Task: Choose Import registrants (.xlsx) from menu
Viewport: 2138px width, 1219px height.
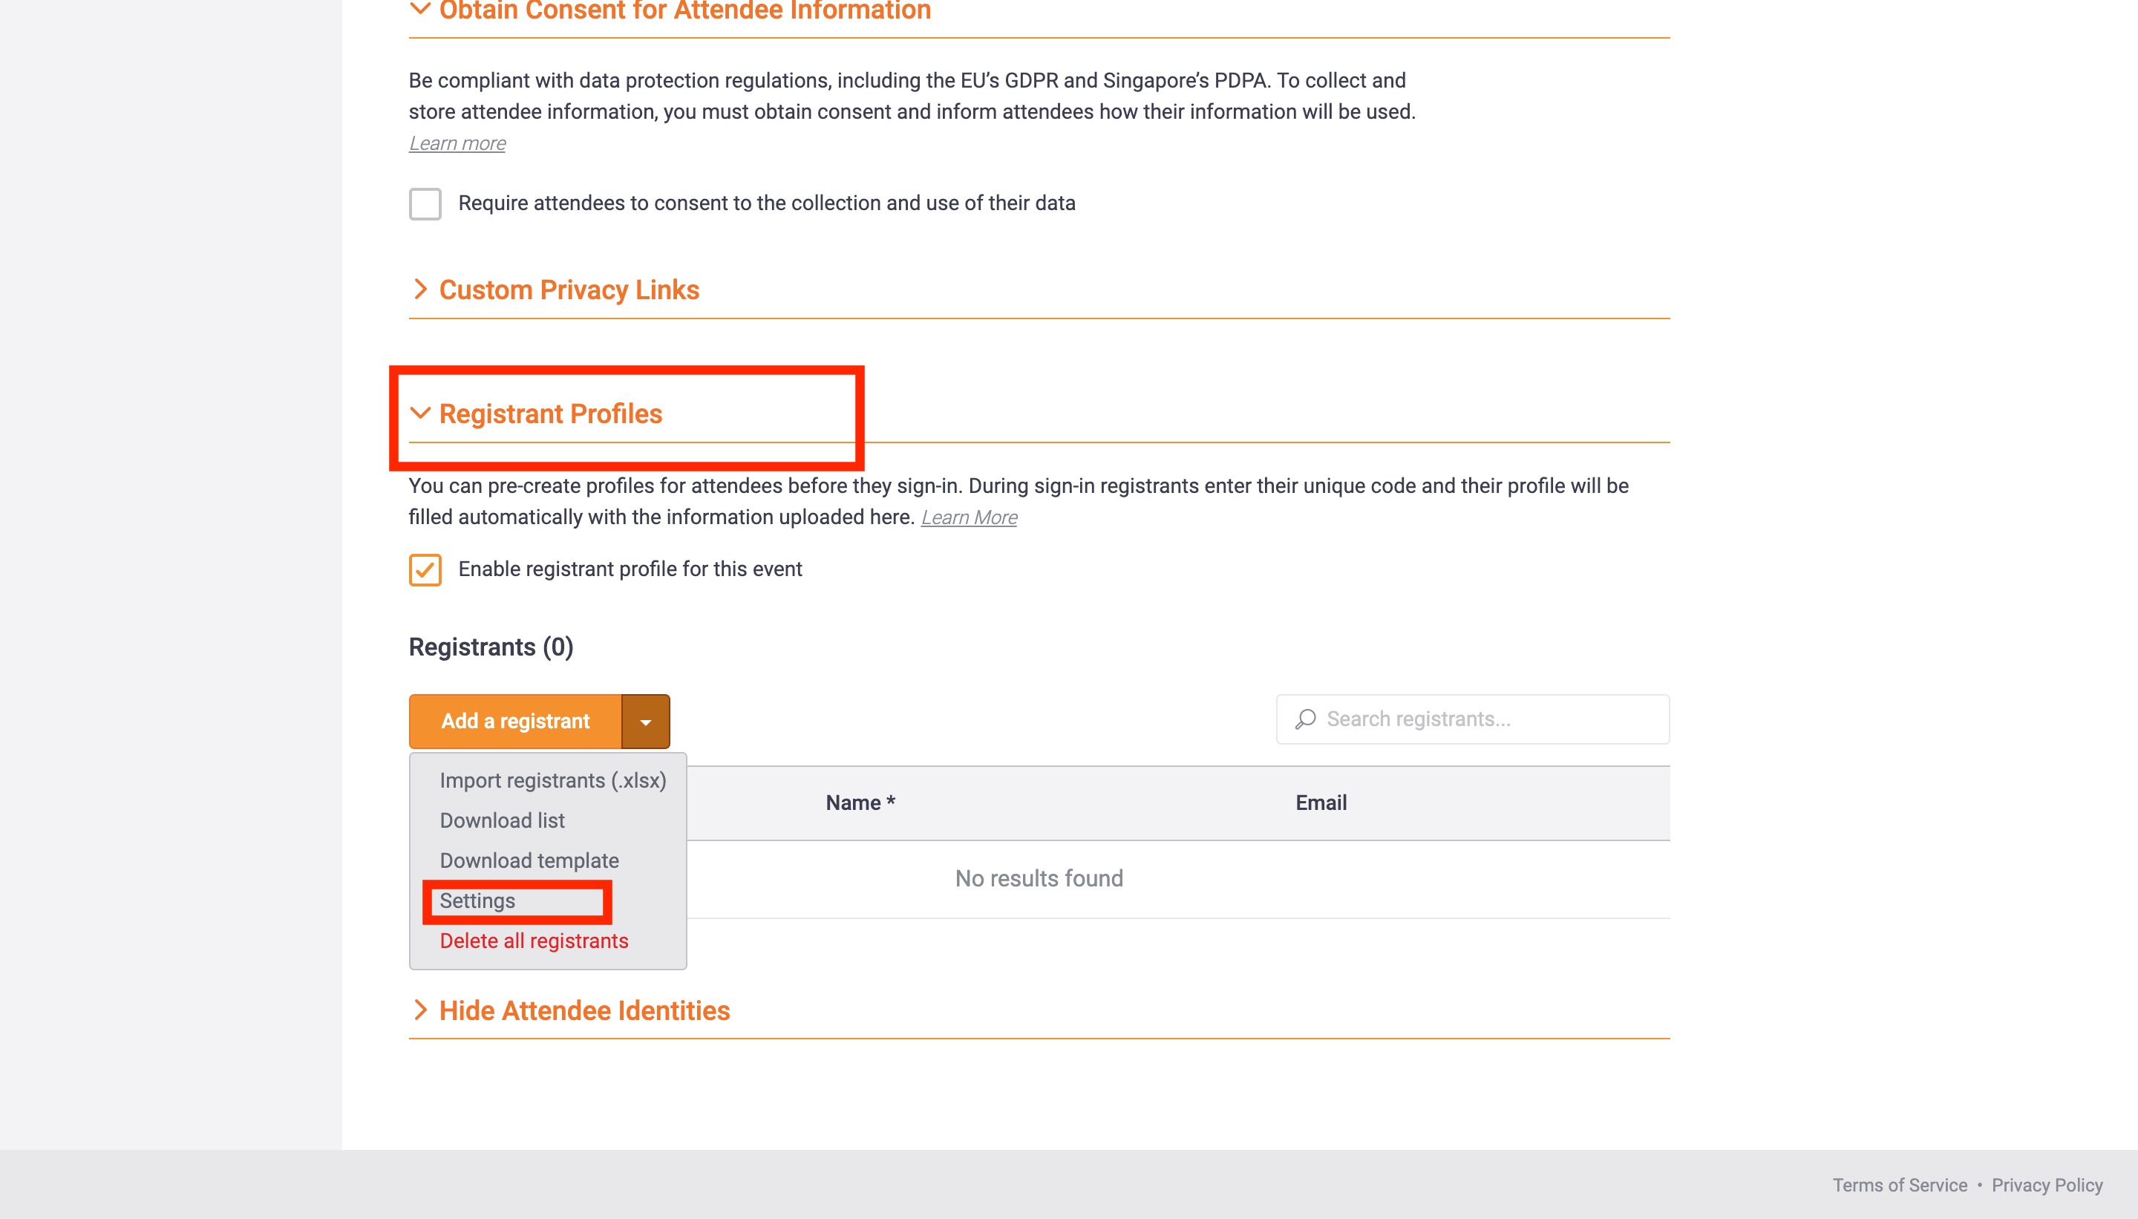Action: (x=552, y=780)
